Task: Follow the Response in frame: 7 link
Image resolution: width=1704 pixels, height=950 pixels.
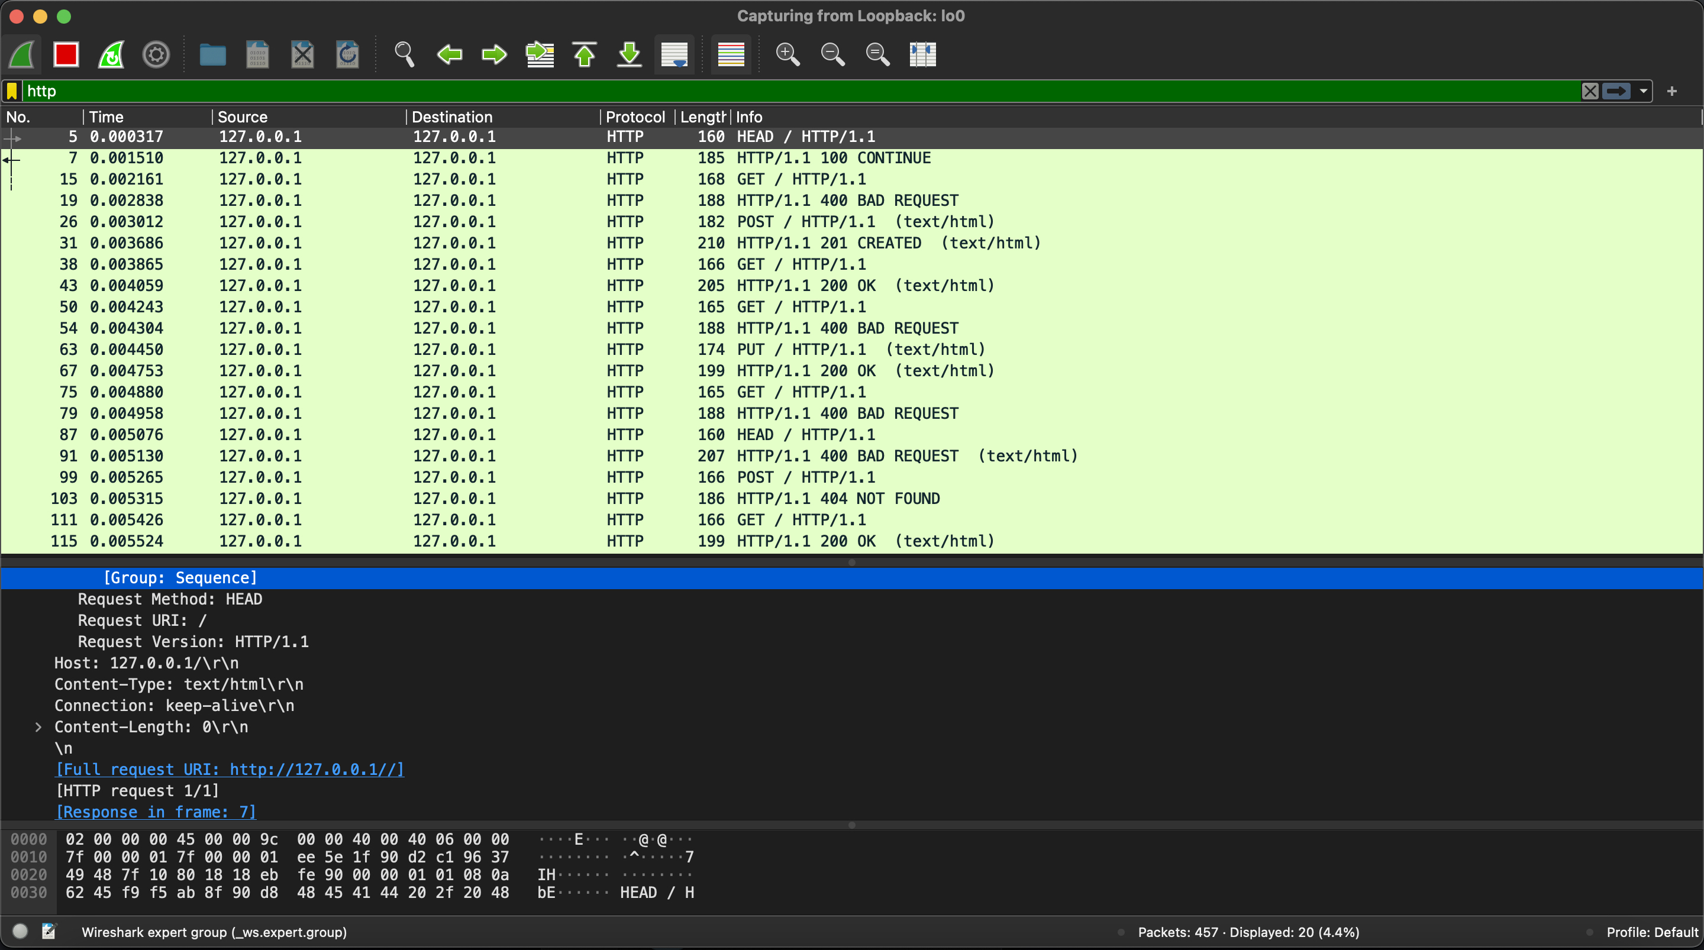Action: pos(156,812)
